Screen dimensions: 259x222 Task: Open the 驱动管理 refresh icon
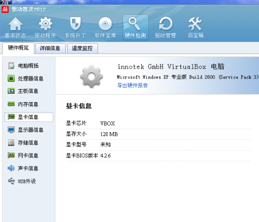pyautogui.click(x=166, y=24)
